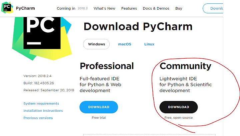Open Installation Instructions link
The image size is (240, 136).
click(x=43, y=111)
